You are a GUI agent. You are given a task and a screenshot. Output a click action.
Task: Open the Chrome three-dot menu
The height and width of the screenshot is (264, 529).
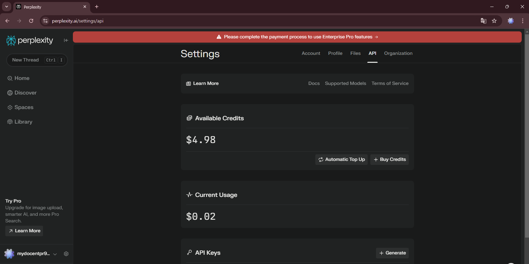coord(523,21)
